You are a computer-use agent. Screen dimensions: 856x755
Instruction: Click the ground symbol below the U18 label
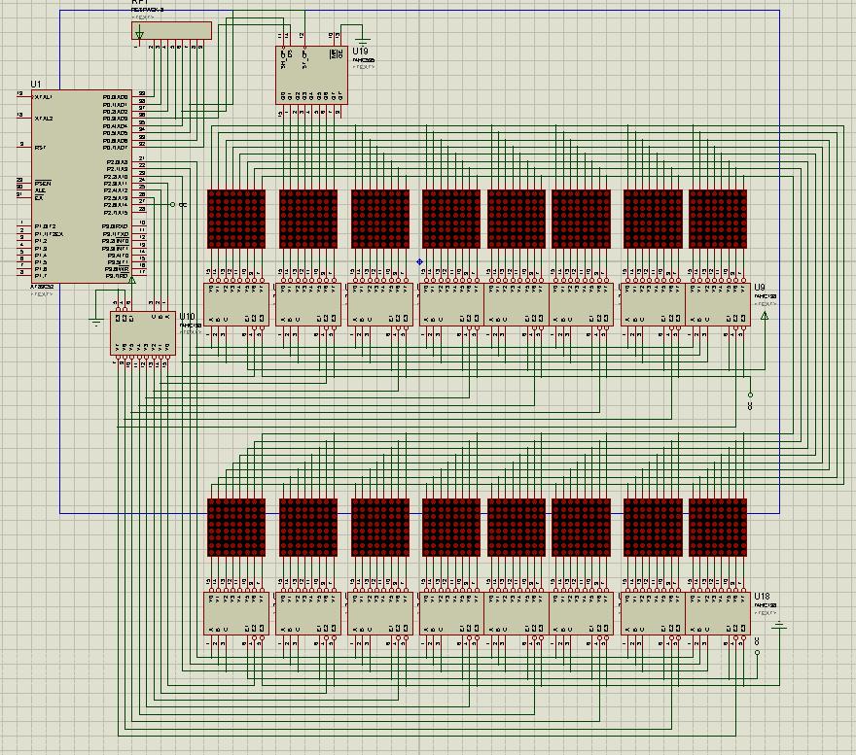click(779, 627)
